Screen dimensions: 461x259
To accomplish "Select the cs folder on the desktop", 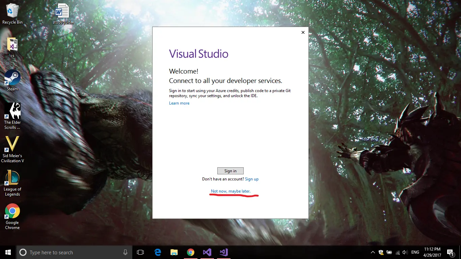I will 12,47.
